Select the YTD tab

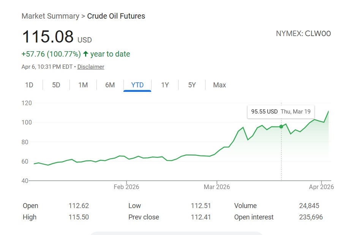tap(138, 85)
